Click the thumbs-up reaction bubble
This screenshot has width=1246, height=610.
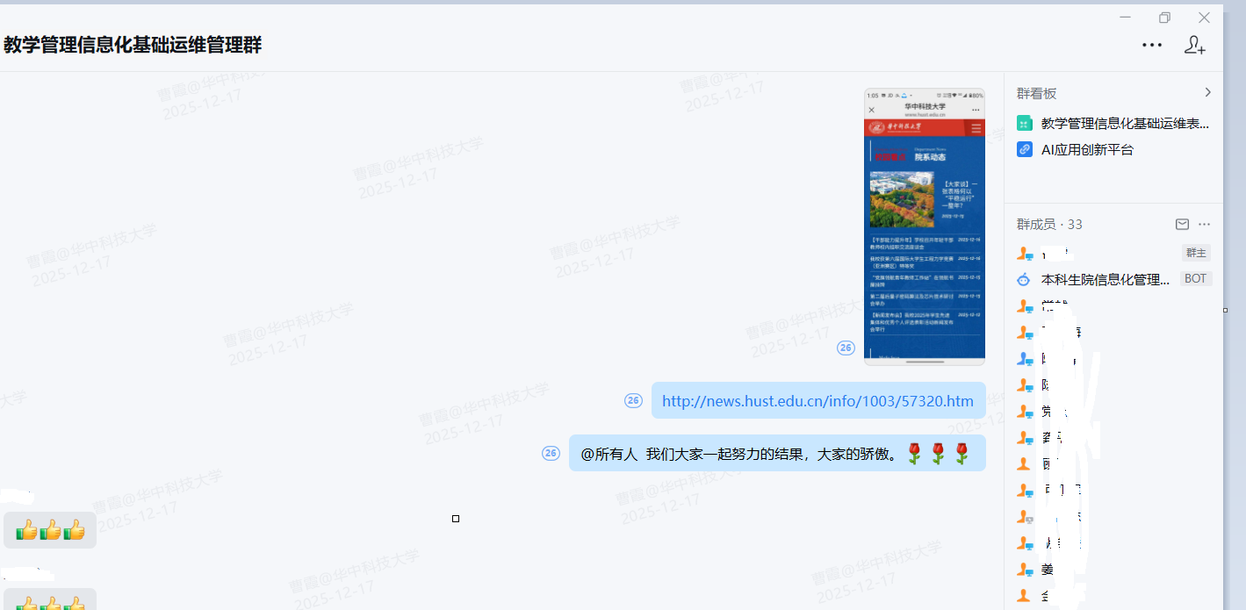tap(50, 529)
